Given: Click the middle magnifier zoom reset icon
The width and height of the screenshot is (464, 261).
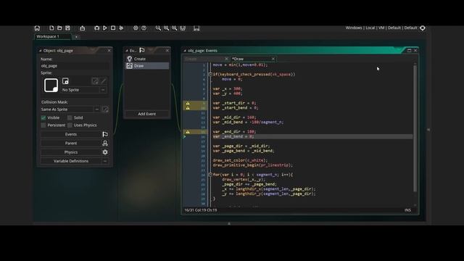Looking at the screenshot, I should (x=167, y=28).
